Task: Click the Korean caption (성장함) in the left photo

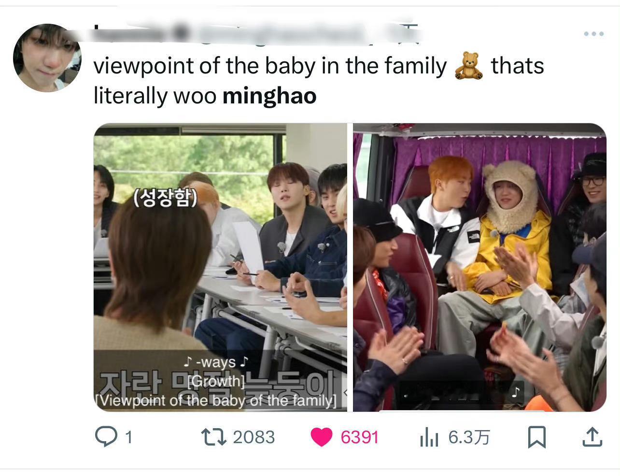Action: coord(165,197)
